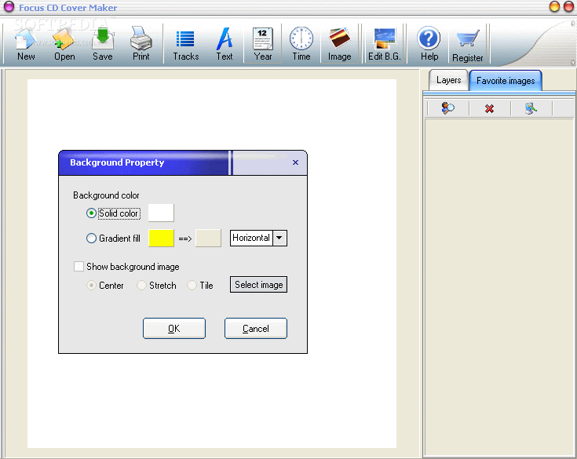Screen dimensions: 577x459
Task: Expand the Horizontal gradient direction dropdown
Action: tap(279, 238)
